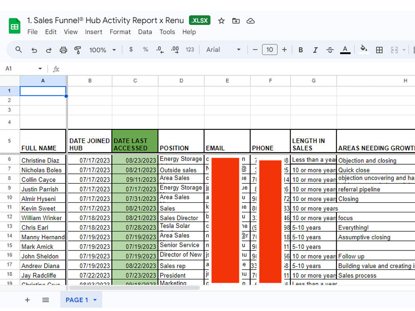Select column A header
The height and width of the screenshot is (311, 415).
43,81
